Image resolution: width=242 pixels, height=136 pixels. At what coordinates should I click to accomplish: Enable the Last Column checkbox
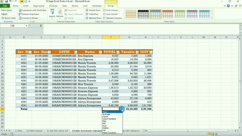104,14
